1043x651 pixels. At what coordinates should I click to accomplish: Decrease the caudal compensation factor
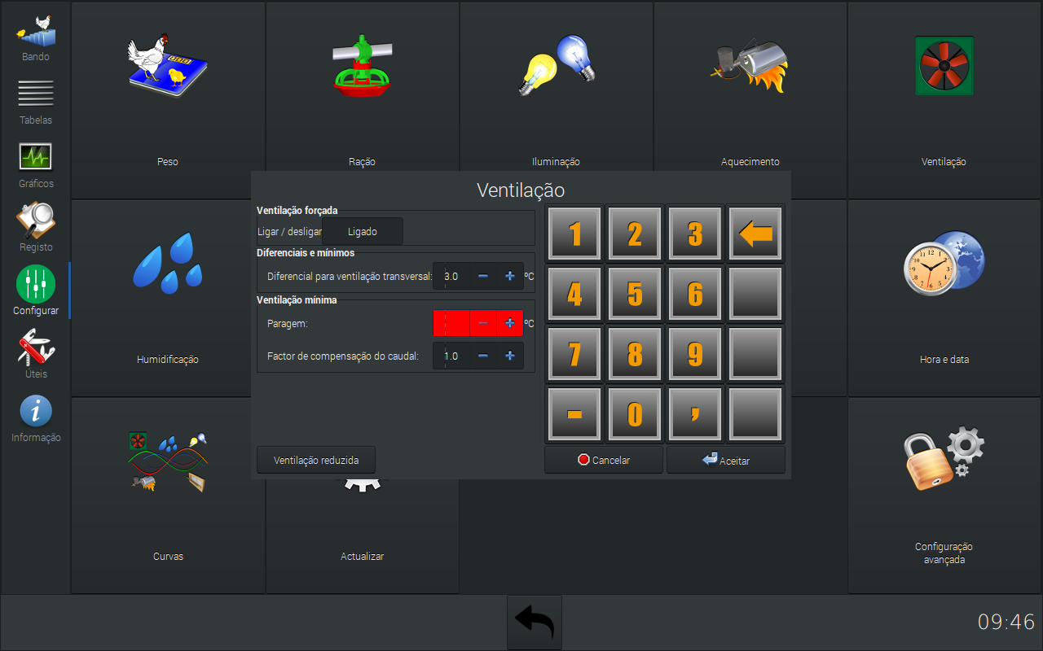[483, 356]
